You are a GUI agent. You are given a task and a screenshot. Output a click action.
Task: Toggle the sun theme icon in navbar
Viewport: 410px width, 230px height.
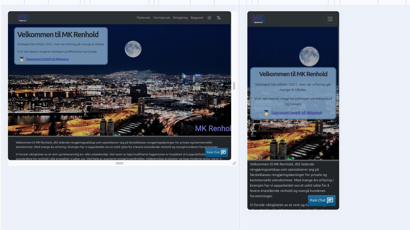tap(209, 18)
